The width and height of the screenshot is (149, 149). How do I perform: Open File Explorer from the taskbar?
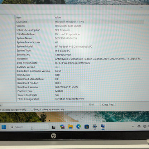click(71, 126)
